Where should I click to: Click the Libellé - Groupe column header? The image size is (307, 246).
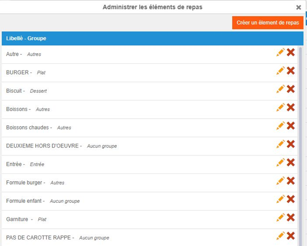click(26, 39)
